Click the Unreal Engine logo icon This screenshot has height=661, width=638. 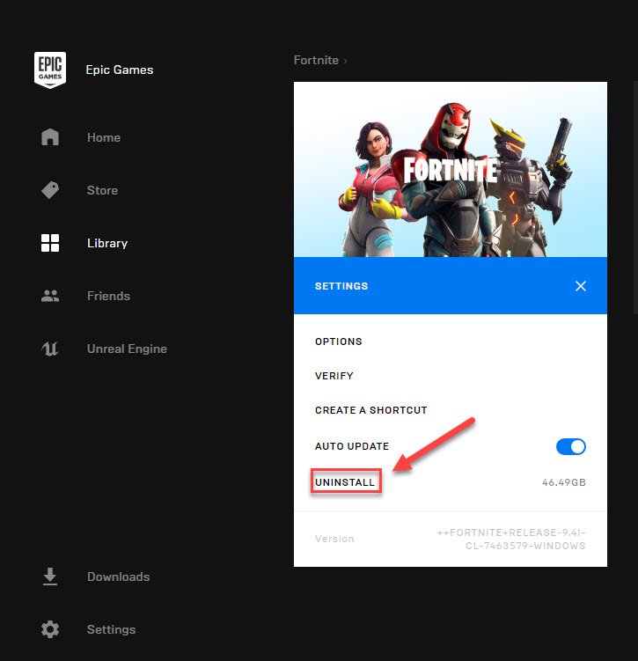point(50,349)
